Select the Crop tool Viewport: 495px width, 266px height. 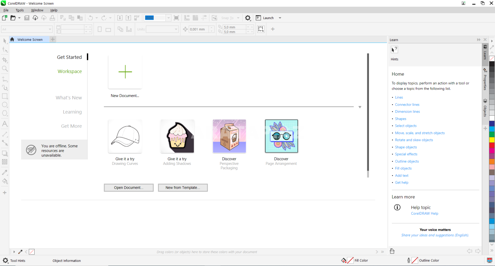tap(5, 60)
